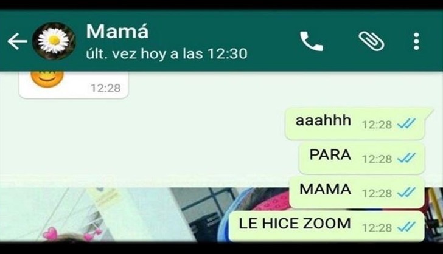Tap the smiling emoji in received message
The image size is (443, 254).
click(47, 79)
